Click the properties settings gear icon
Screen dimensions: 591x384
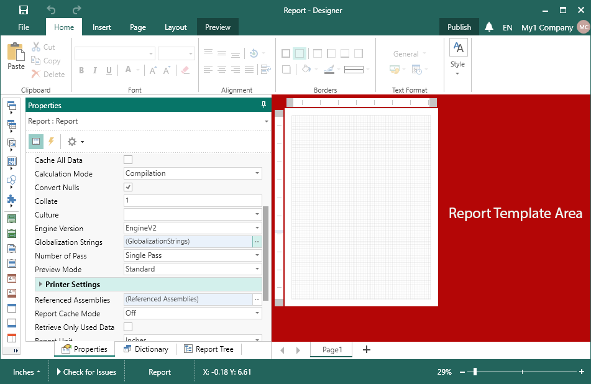point(70,141)
